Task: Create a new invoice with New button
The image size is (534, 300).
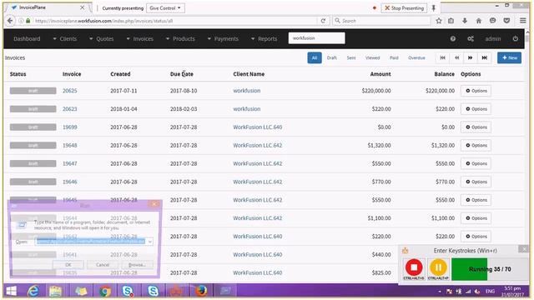Action: [x=509, y=57]
